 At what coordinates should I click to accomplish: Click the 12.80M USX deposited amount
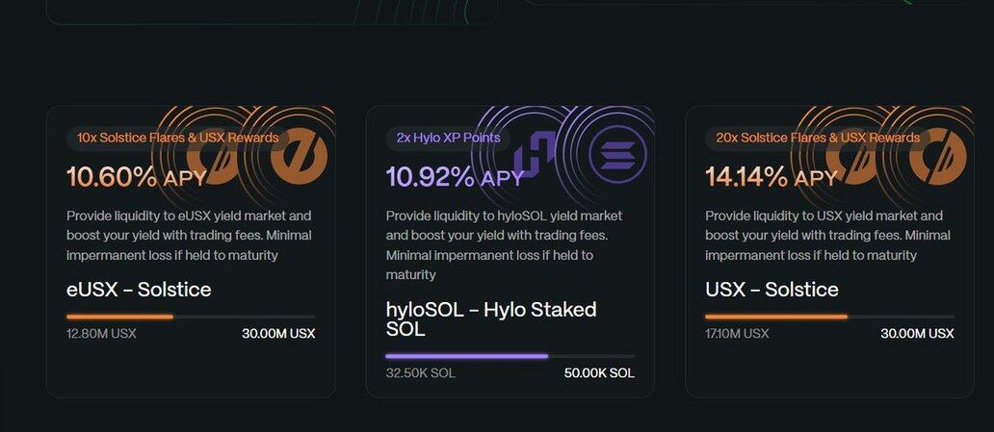pyautogui.click(x=101, y=334)
